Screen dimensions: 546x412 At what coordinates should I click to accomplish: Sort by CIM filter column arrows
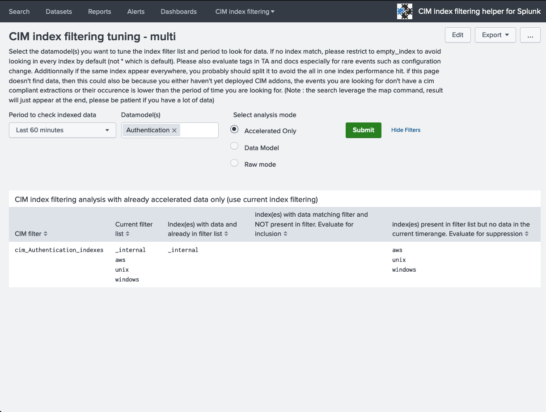46,234
